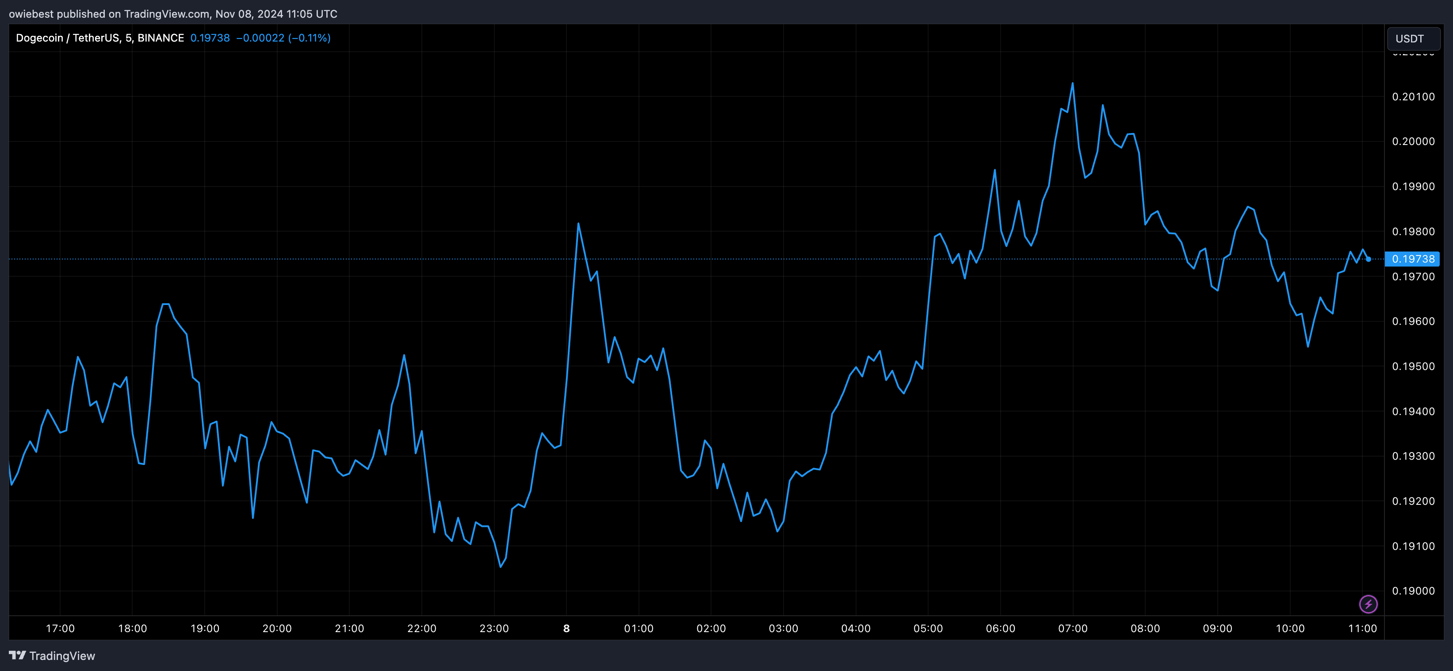The width and height of the screenshot is (1453, 671).
Task: Click the 0.19200 price axis label
Action: [1413, 501]
